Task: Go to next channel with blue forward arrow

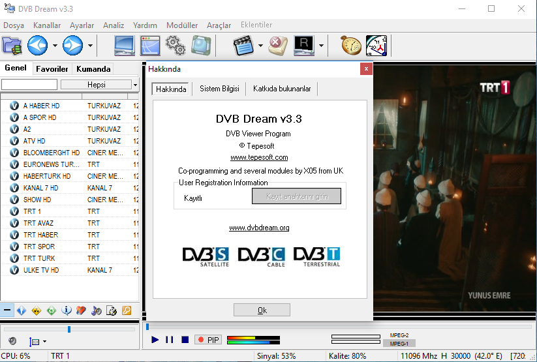Action: pos(72,46)
